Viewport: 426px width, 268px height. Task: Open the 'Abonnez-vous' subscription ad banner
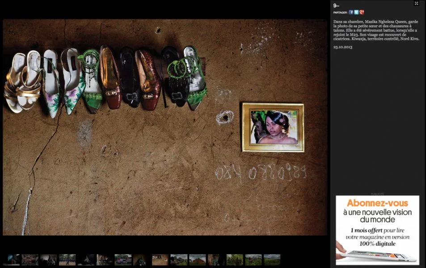click(x=377, y=230)
